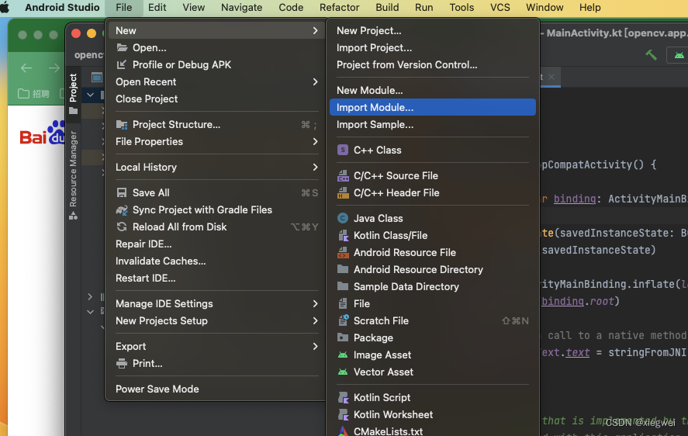Click the Print printer icon
This screenshot has height=436, width=688.
[122, 364]
